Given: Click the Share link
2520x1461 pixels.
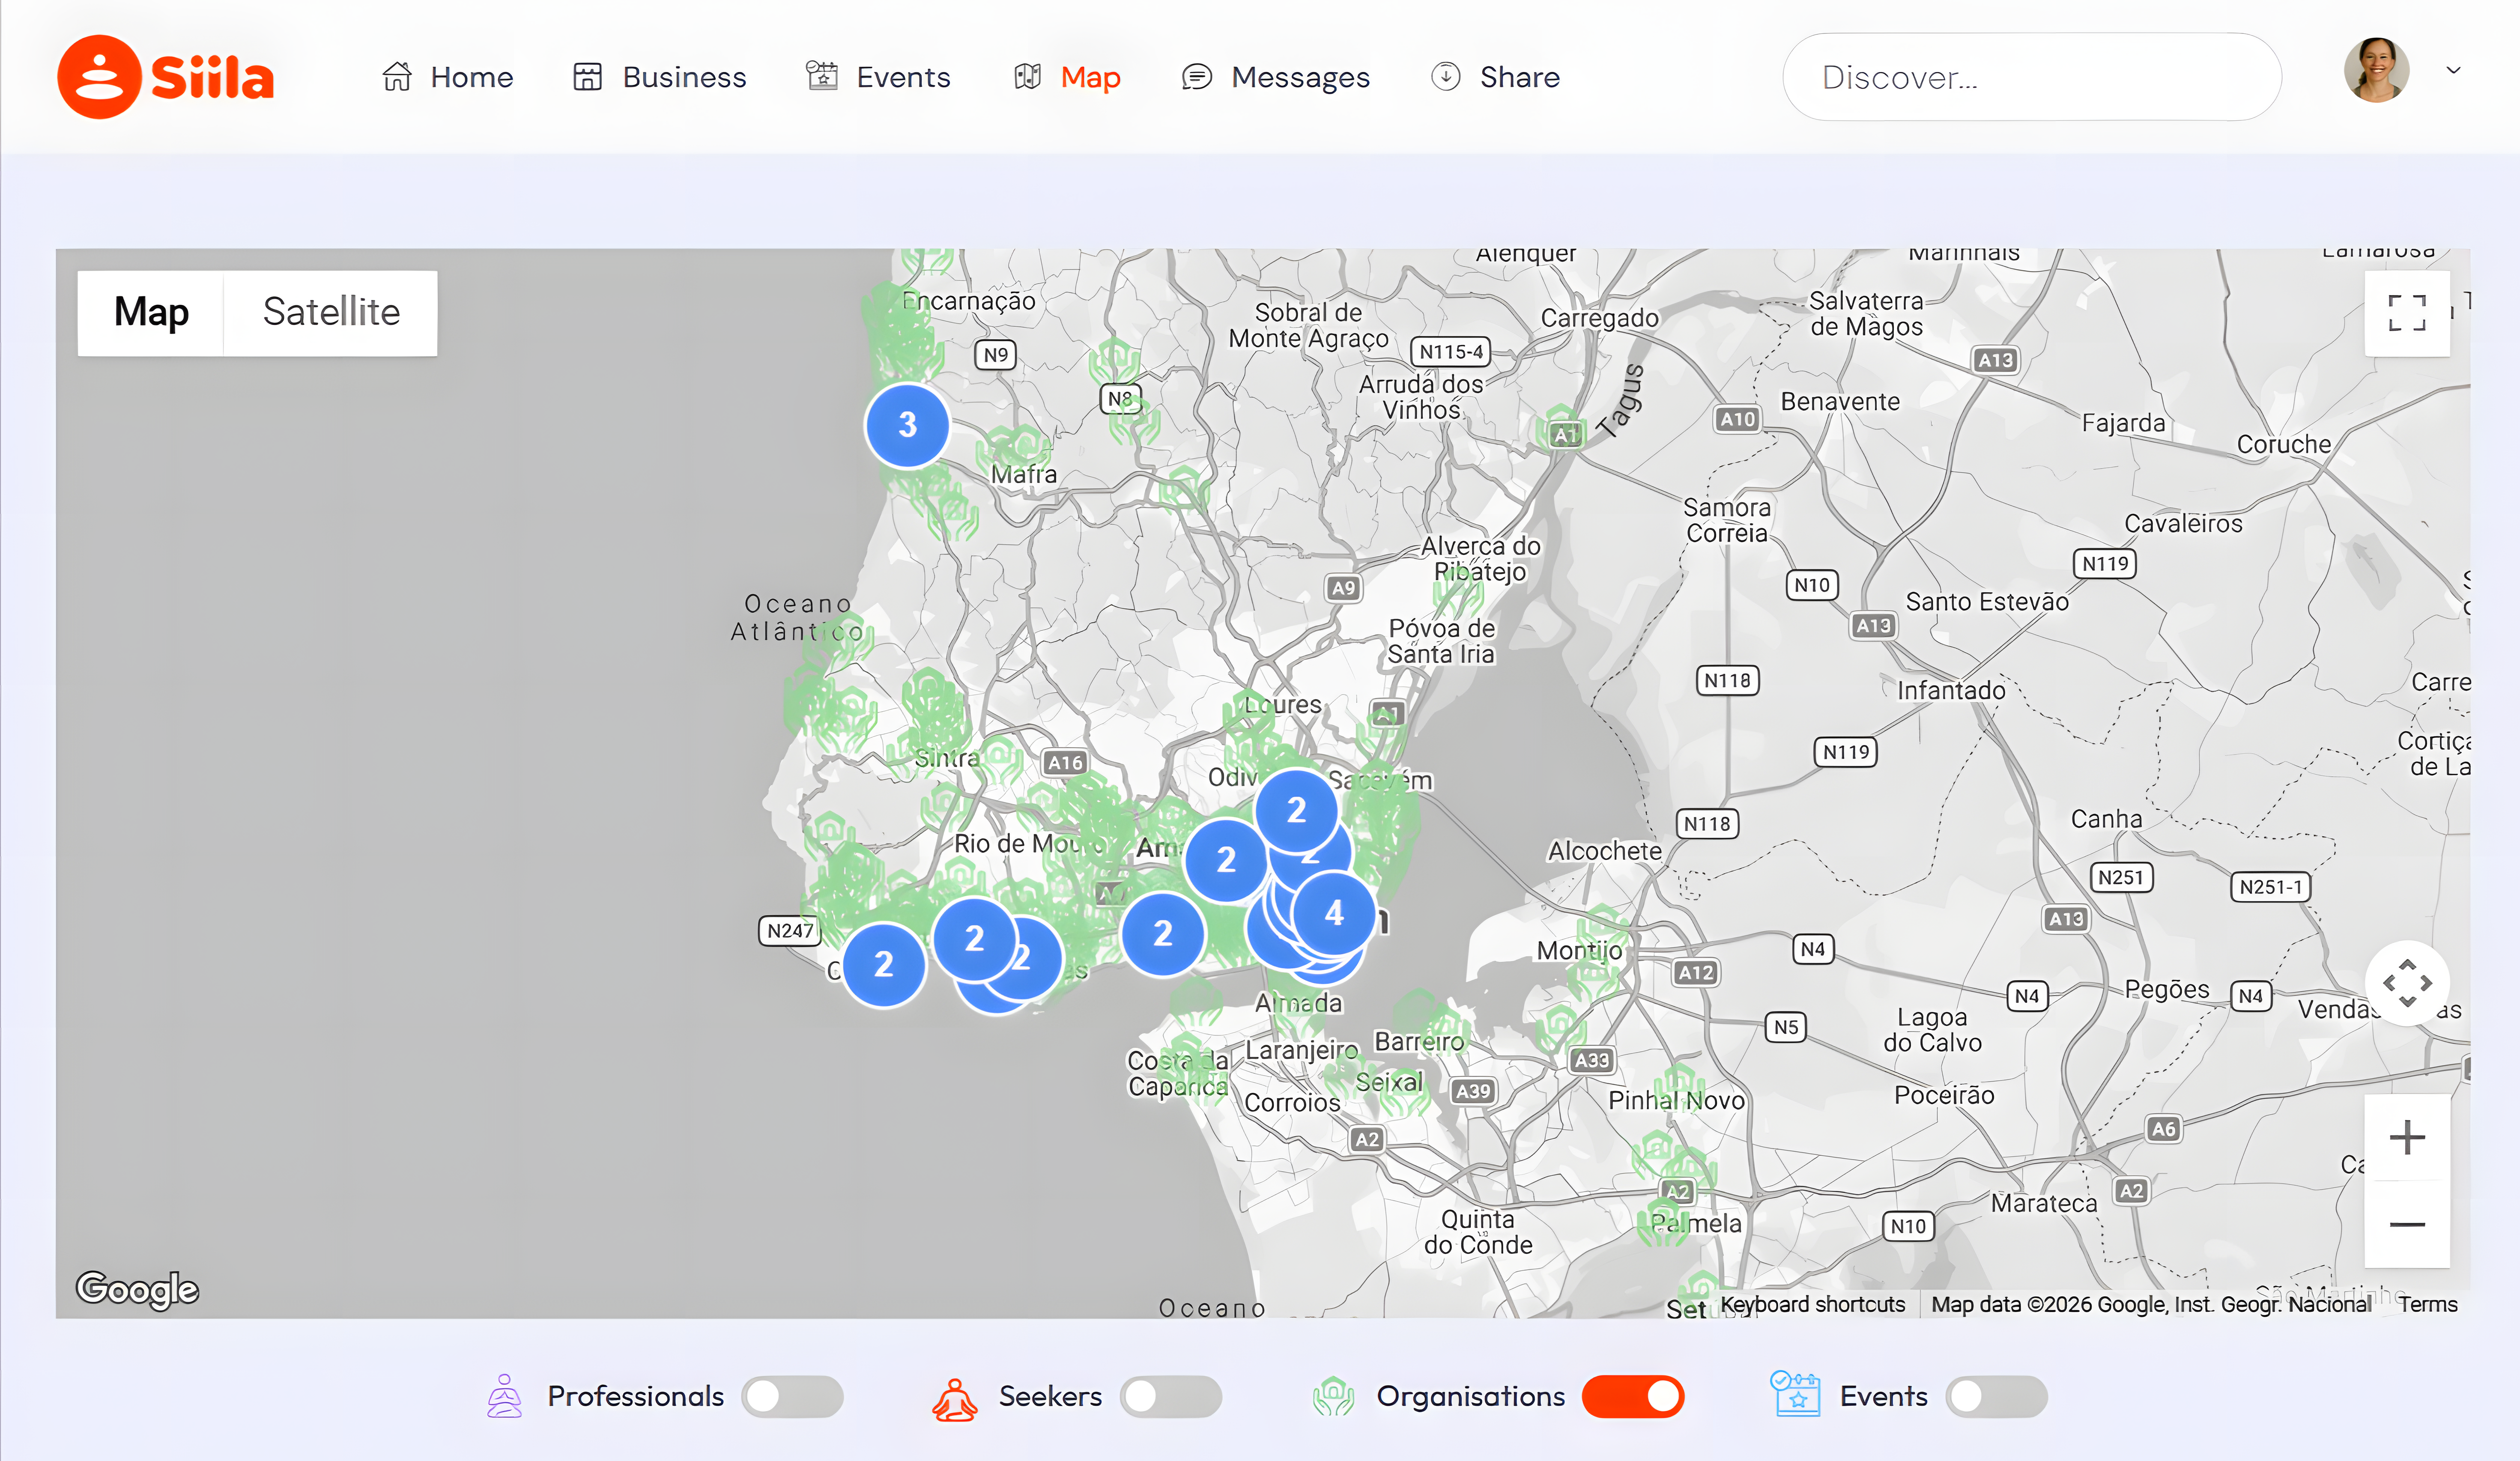Looking at the screenshot, I should click(1495, 77).
